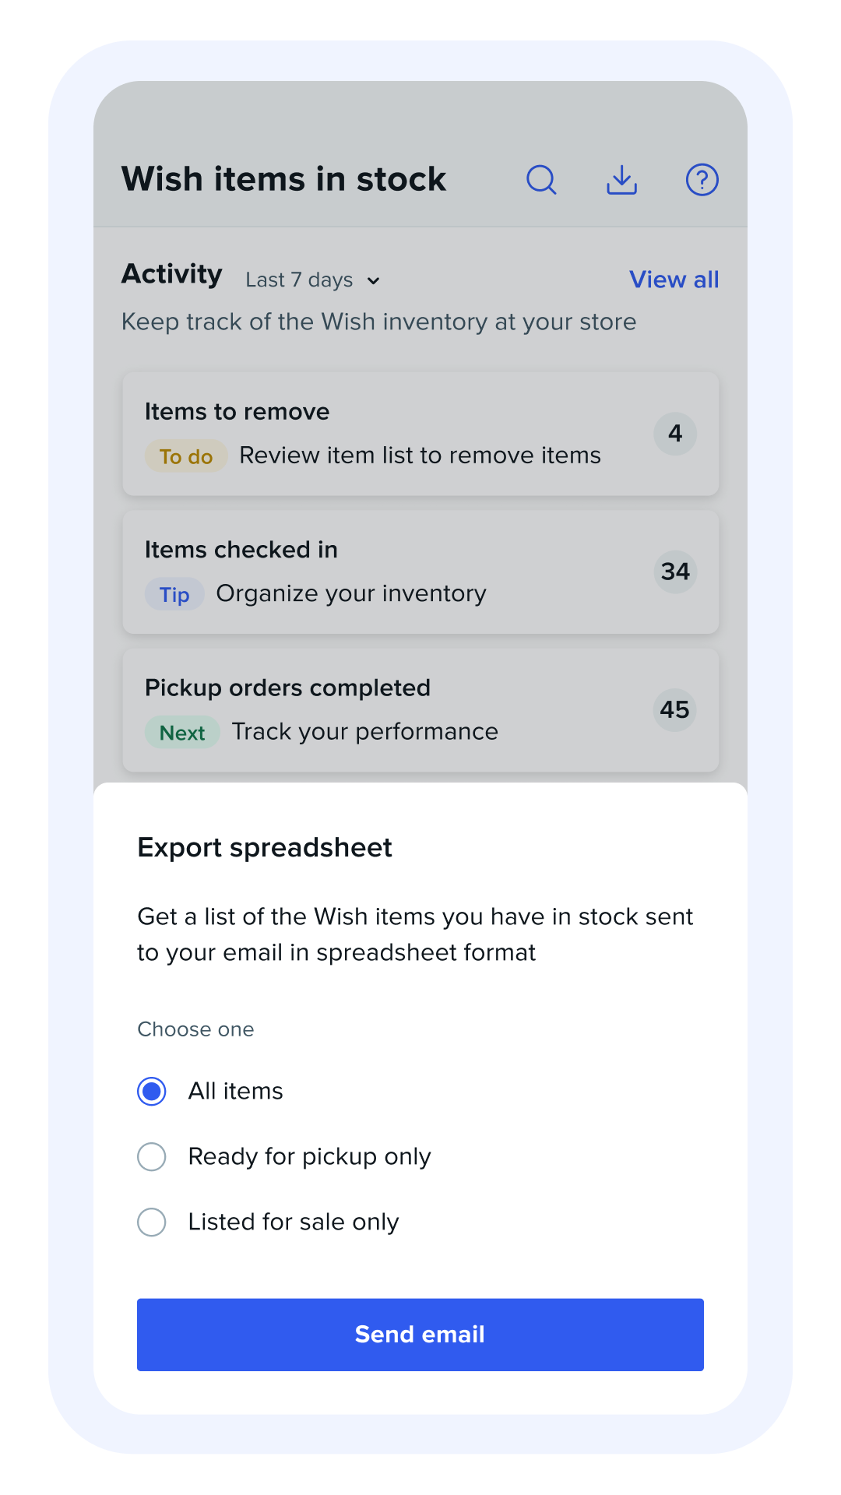Image resolution: width=841 pixels, height=1495 pixels.
Task: Click the count badge showing 4
Action: pos(674,434)
